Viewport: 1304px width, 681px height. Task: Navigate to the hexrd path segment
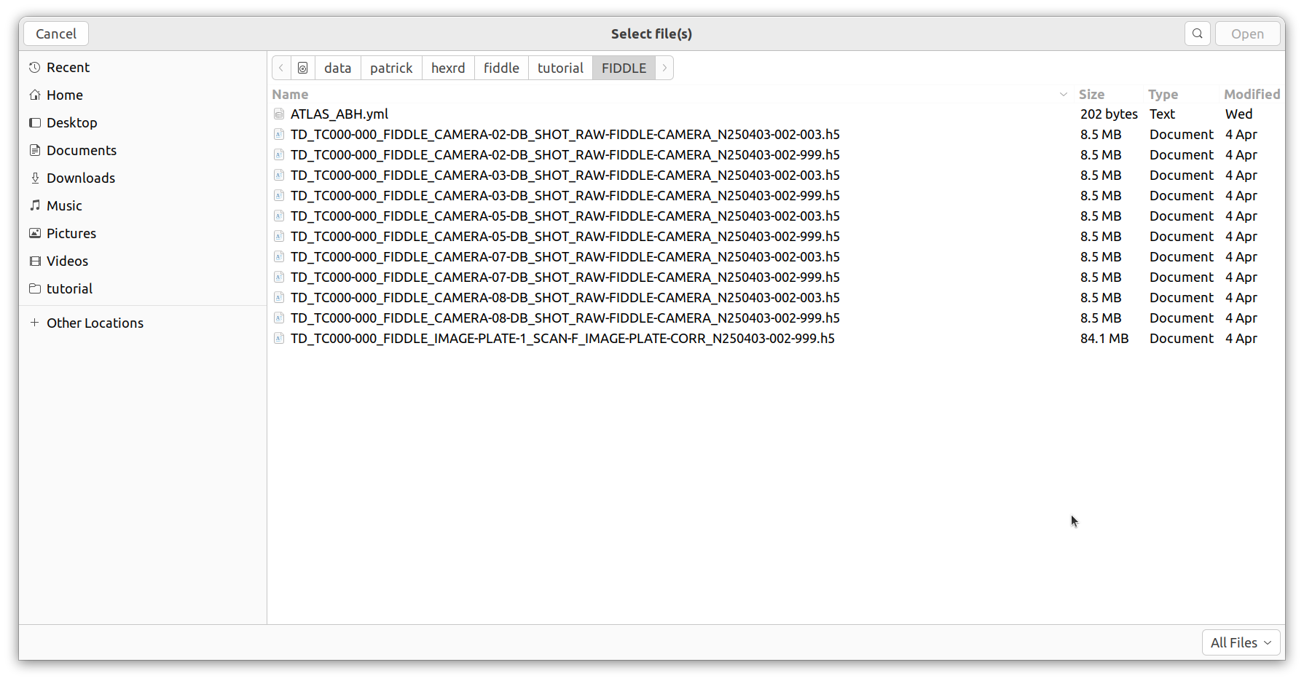click(448, 68)
